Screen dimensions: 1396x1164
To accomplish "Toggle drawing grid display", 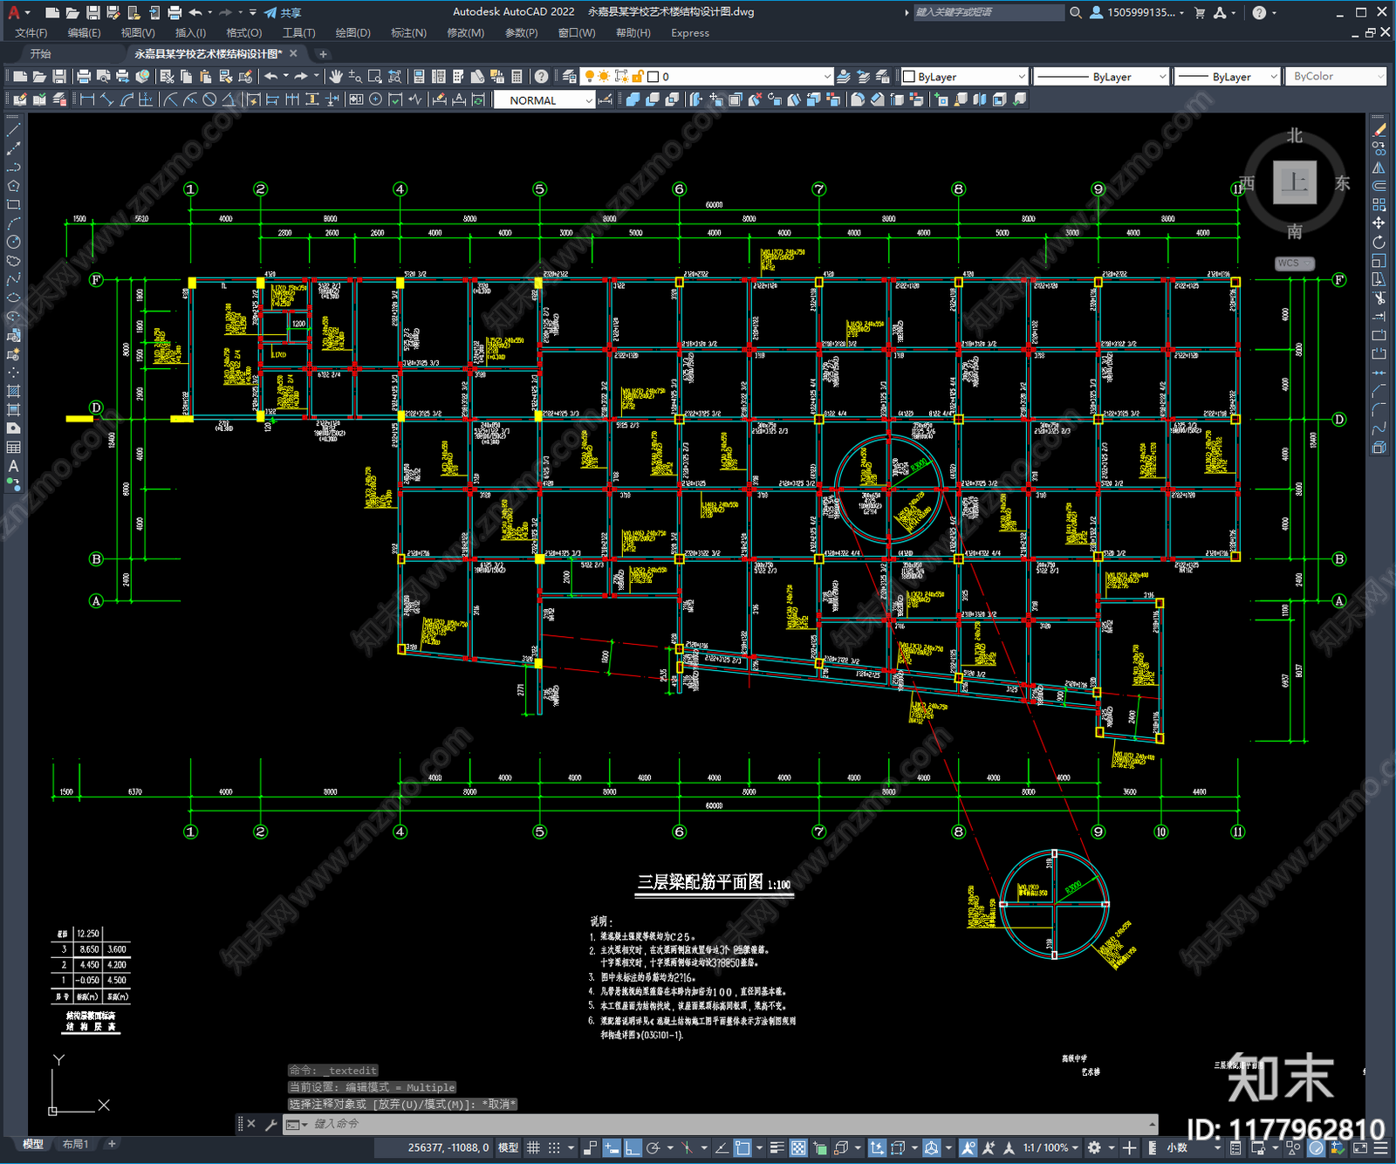I will point(533,1147).
